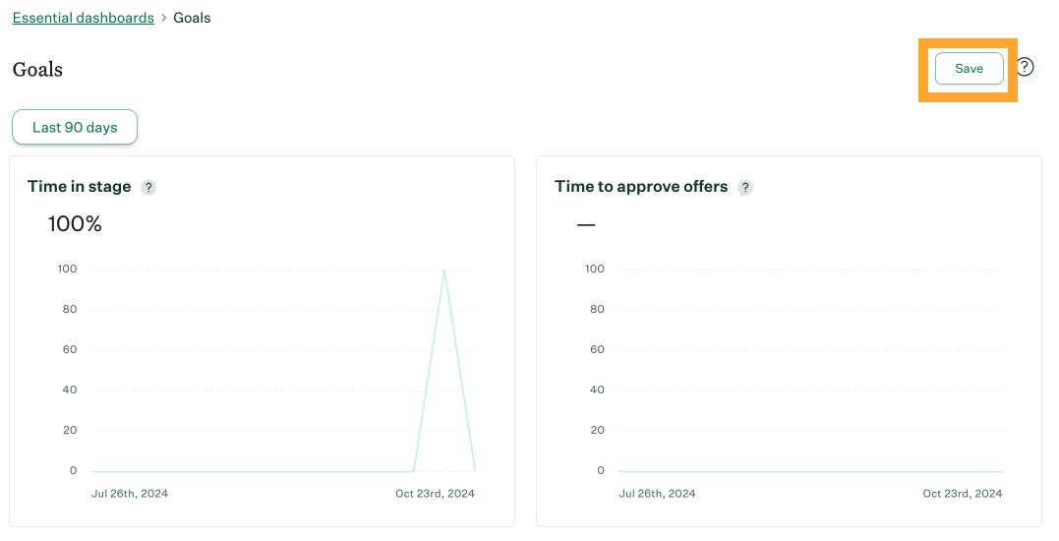Click the 100% value in Time in stage
Viewport: 1059px width, 541px height.
click(x=75, y=224)
